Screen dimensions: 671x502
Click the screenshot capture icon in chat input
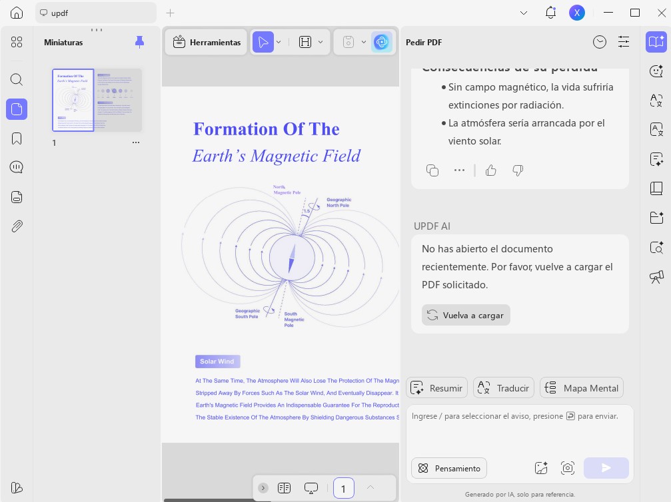coord(568,468)
